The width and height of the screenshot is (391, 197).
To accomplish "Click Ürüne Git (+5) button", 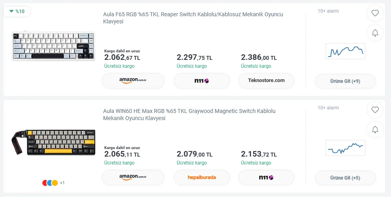I will click(345, 178).
